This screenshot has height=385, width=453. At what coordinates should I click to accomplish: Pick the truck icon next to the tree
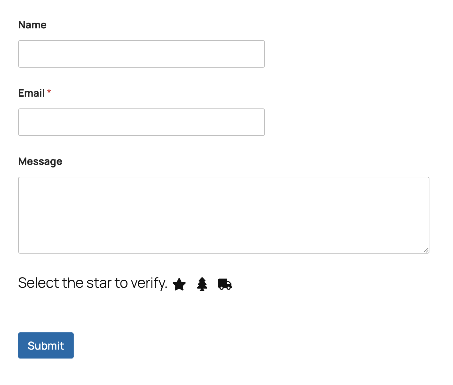pos(225,284)
